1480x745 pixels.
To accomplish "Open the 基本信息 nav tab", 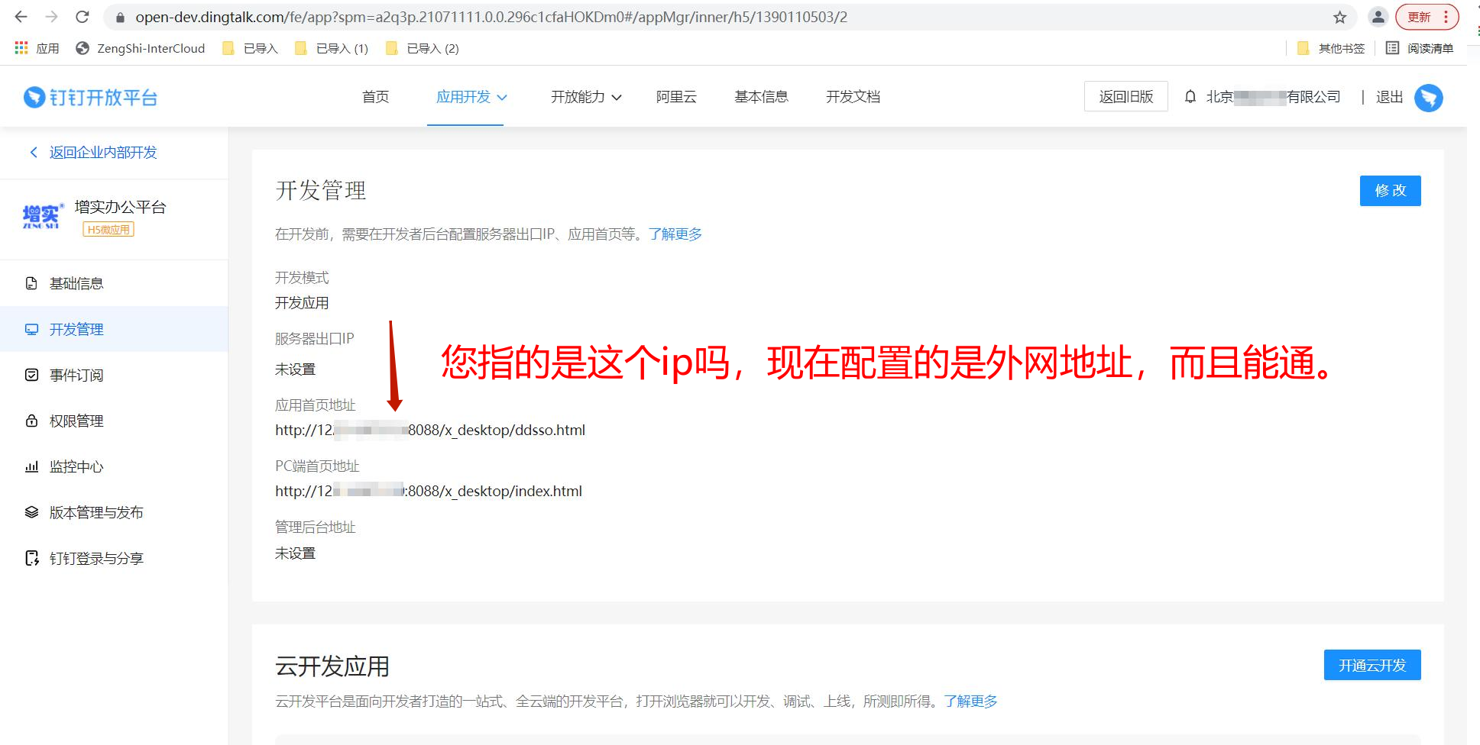I will point(761,97).
